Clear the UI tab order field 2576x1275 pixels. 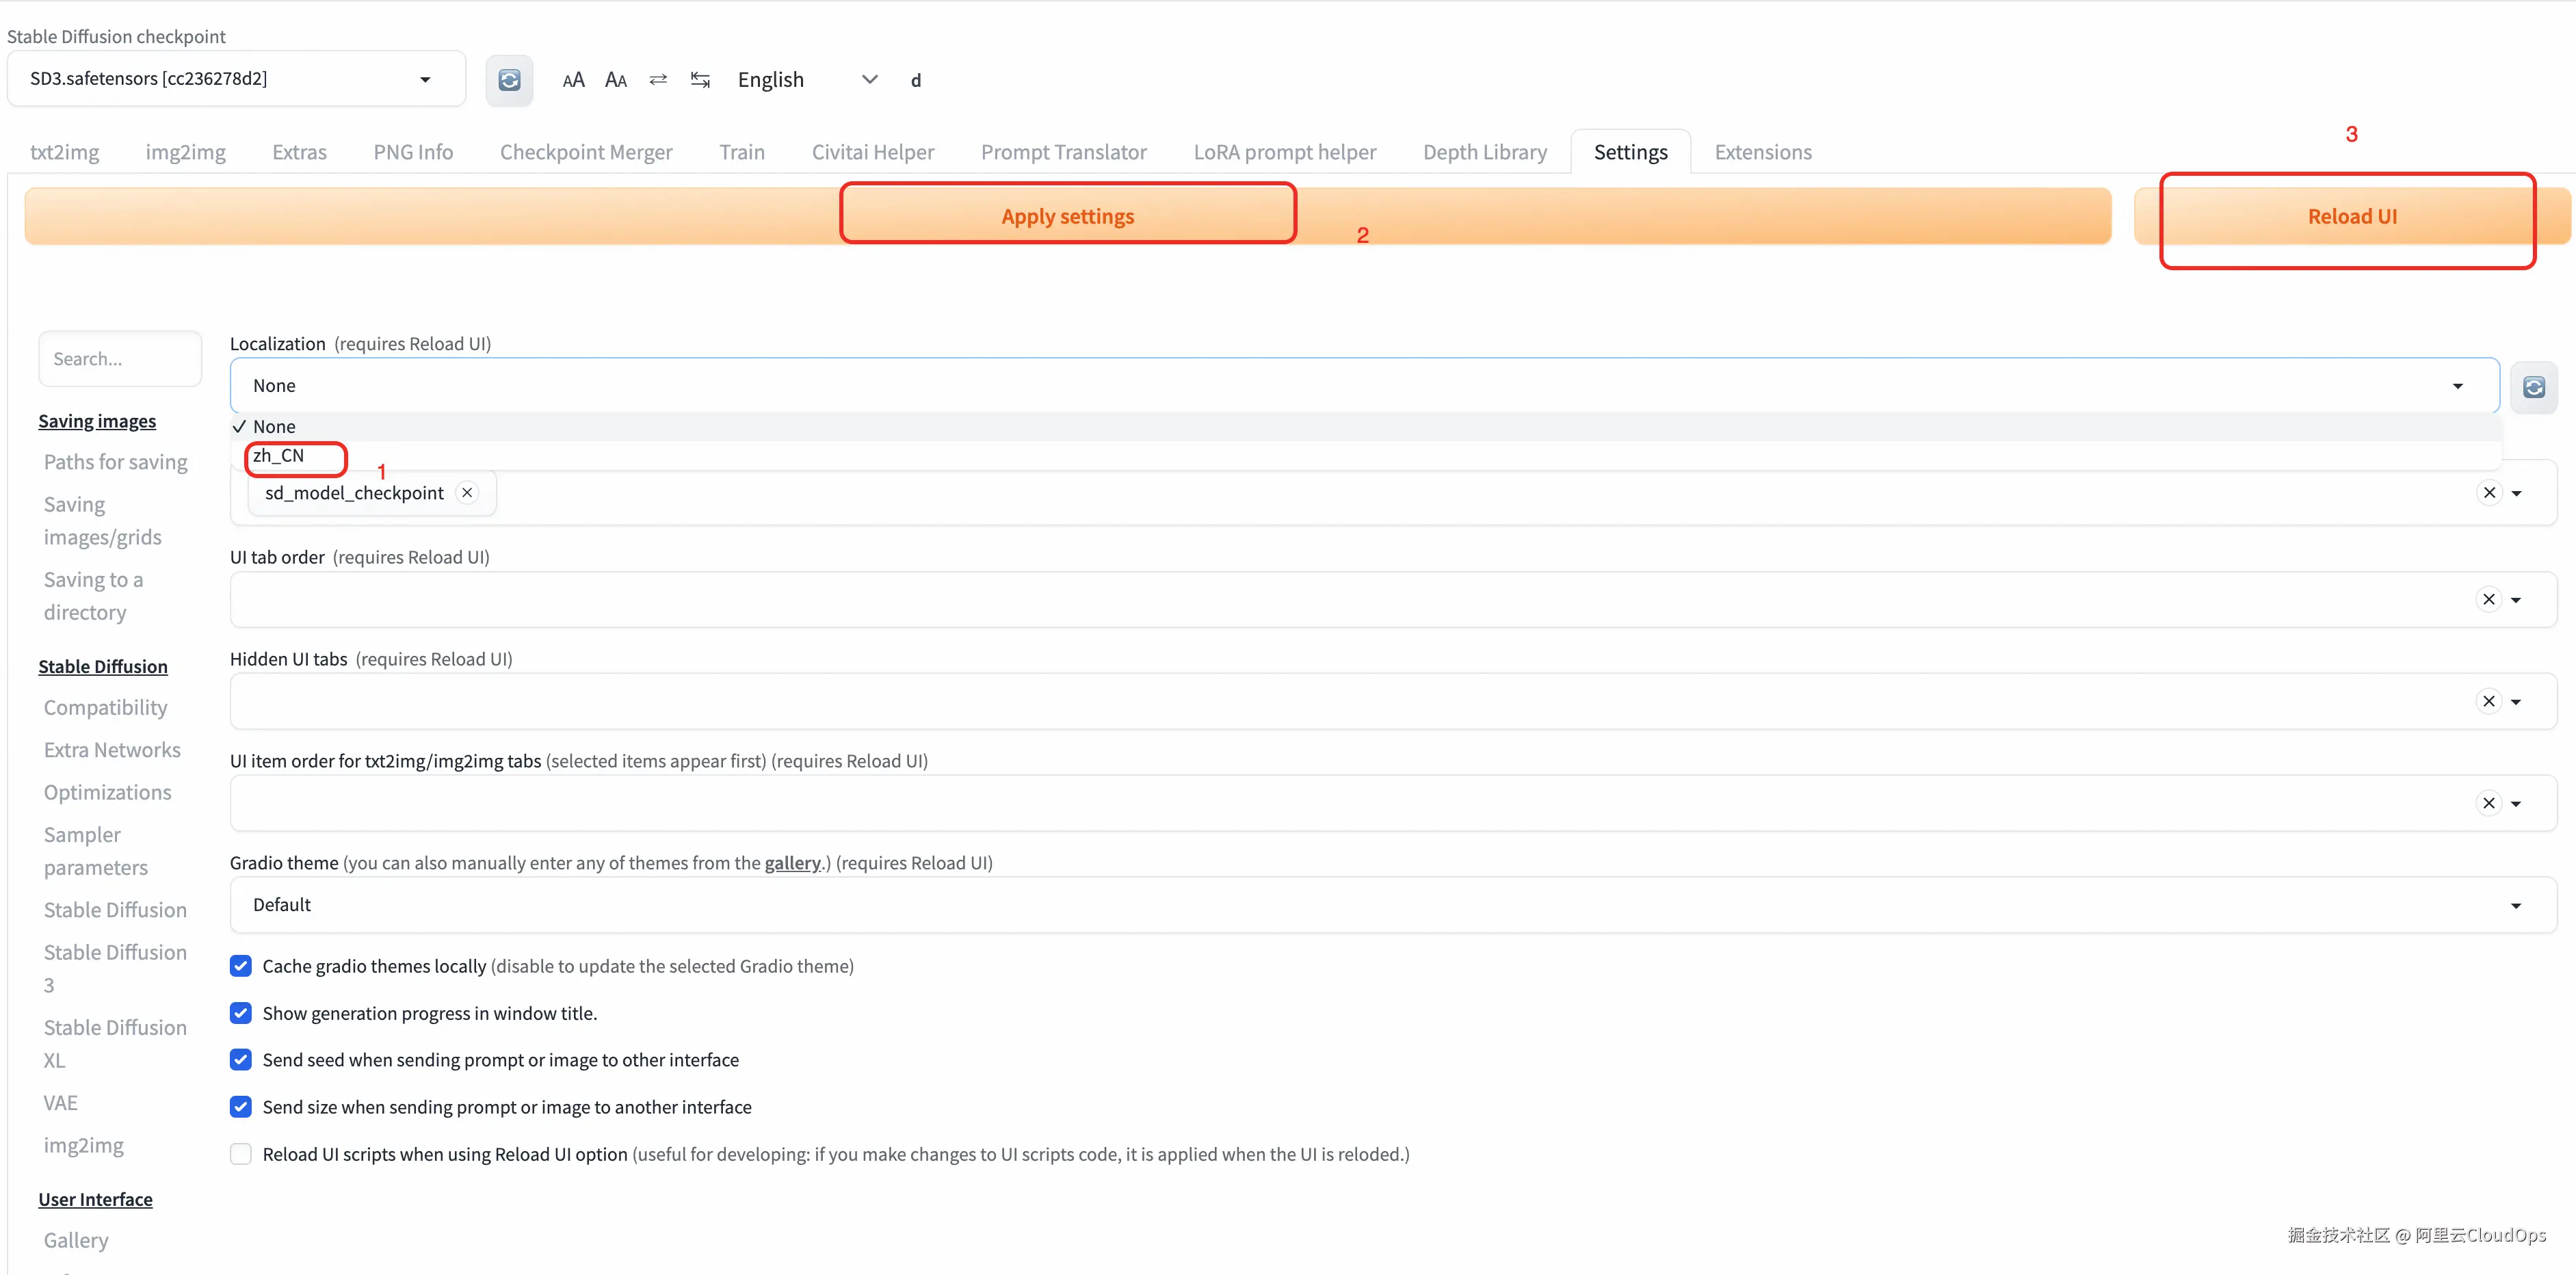tap(2488, 599)
